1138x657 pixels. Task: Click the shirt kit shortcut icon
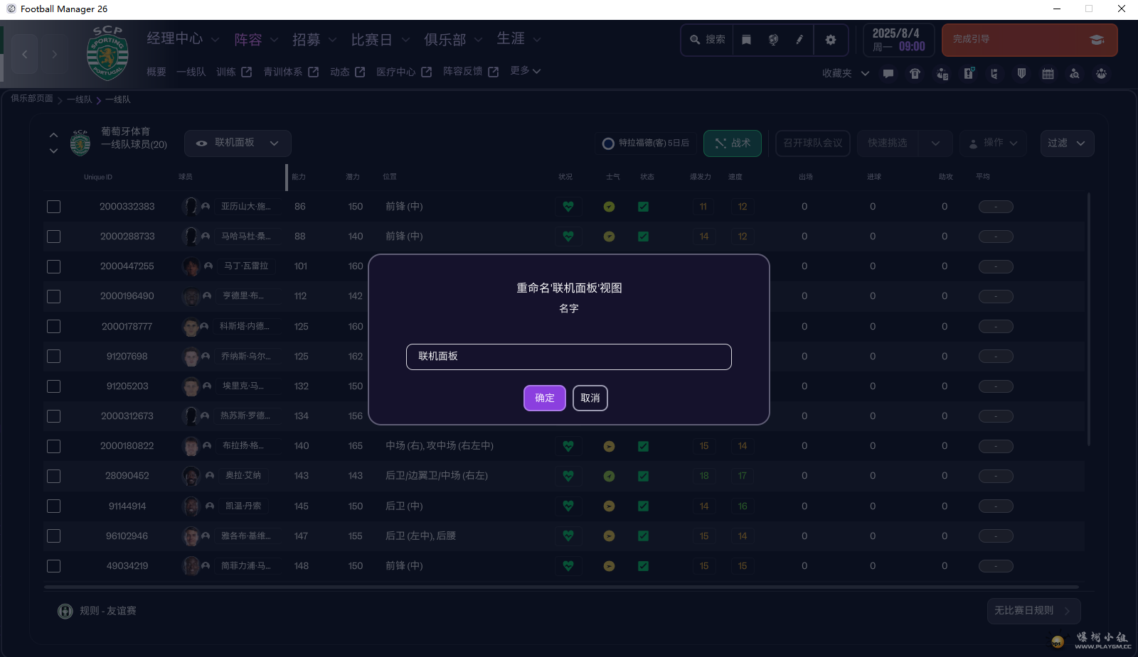(x=915, y=74)
